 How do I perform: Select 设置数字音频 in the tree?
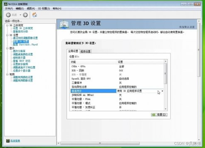tap(20, 64)
